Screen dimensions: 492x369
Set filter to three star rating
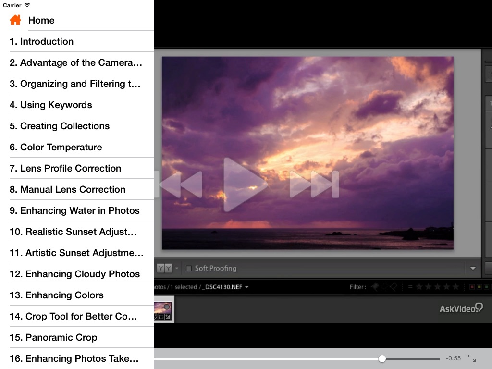437,286
